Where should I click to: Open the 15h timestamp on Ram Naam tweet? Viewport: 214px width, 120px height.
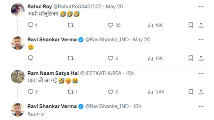130,73
